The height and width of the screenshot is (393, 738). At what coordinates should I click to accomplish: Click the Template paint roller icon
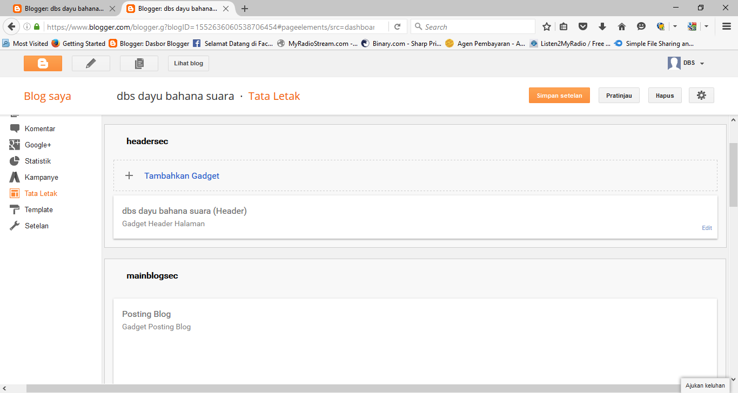tap(15, 209)
